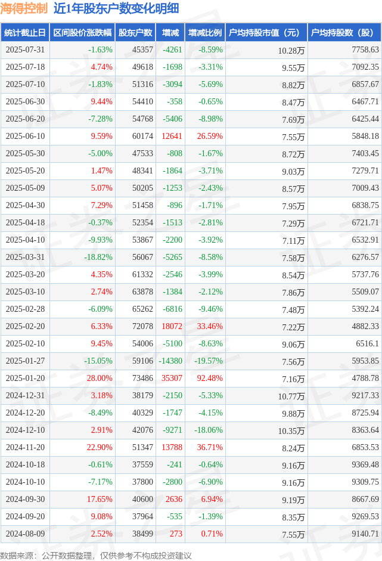Click the -18.82% price change cell
This screenshot has height=561, width=382.
pos(98,257)
